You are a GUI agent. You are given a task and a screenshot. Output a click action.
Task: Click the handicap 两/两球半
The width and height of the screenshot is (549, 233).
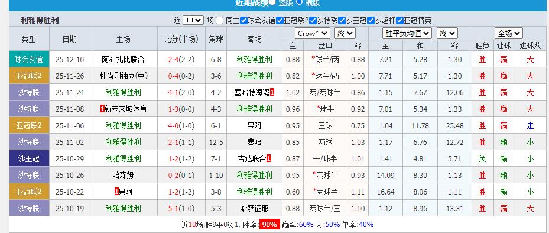pos(325,93)
